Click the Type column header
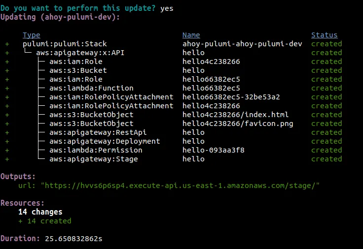363x249 pixels. tap(32, 35)
